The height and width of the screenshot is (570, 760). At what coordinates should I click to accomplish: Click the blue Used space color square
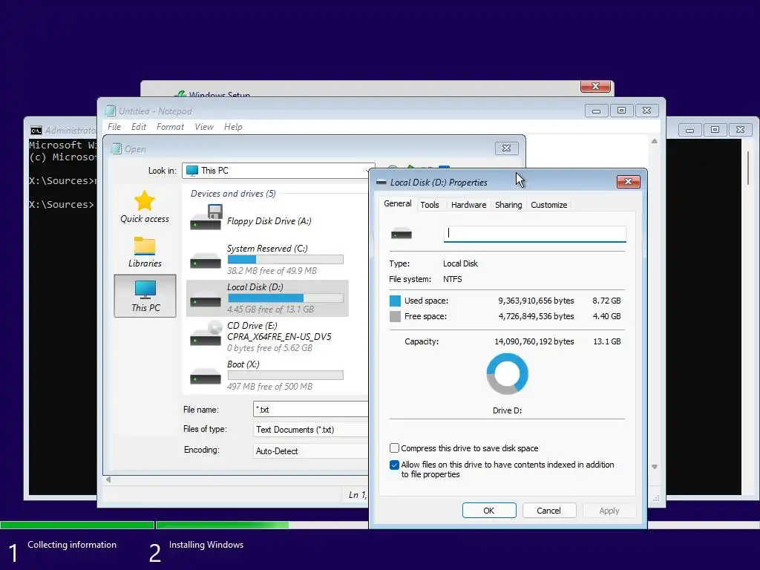coord(395,301)
